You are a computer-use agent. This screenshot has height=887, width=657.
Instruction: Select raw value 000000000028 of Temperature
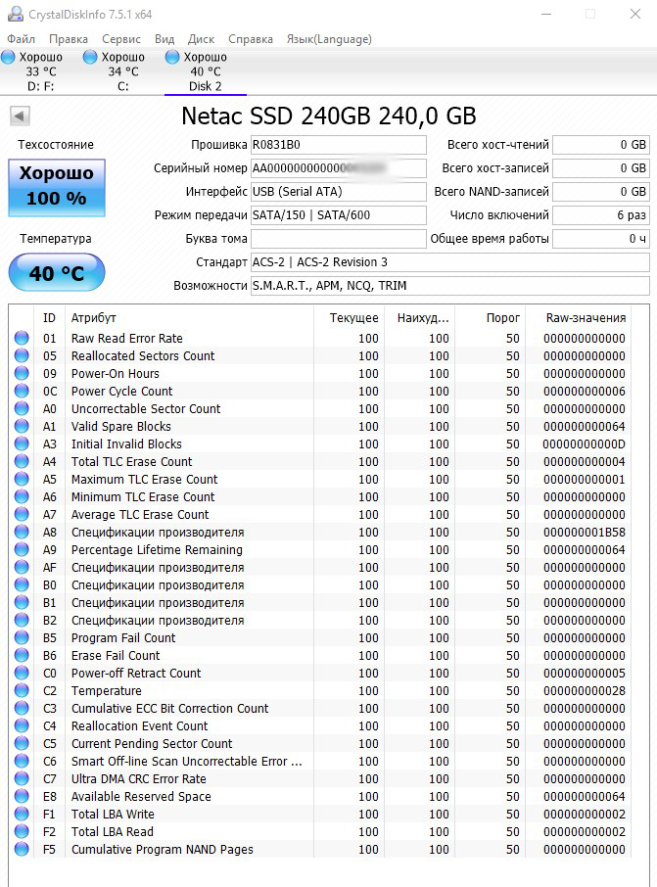(x=585, y=691)
